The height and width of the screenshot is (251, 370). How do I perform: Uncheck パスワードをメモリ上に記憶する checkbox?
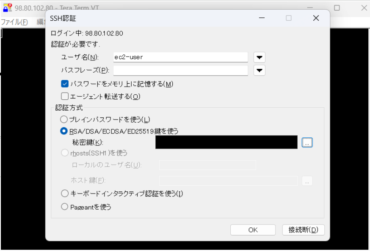tap(65, 84)
